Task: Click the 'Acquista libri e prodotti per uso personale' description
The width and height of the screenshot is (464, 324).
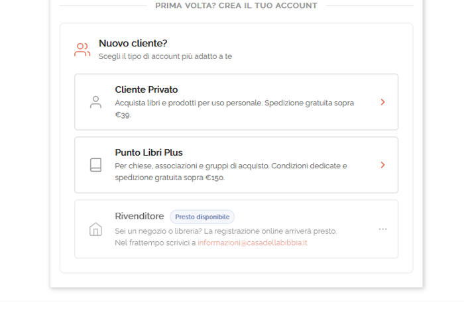Action: coord(188,103)
